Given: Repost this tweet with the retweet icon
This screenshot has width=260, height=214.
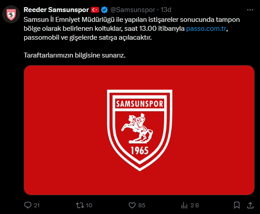Looking at the screenshot, I should pos(80,205).
